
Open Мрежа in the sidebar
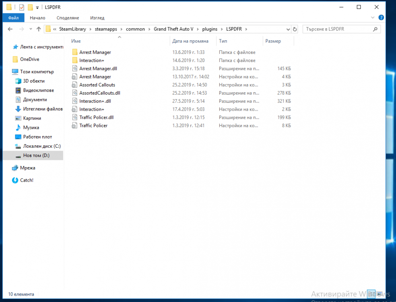click(x=23, y=168)
